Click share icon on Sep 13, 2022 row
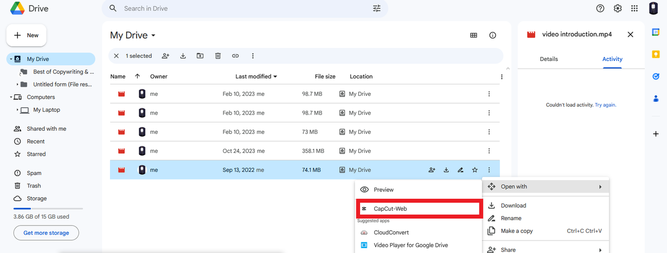Image resolution: width=667 pixels, height=253 pixels. tap(432, 170)
